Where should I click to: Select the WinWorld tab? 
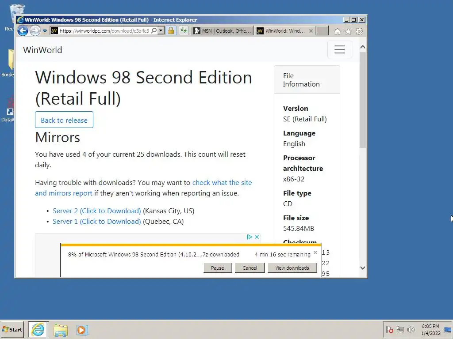tap(281, 31)
